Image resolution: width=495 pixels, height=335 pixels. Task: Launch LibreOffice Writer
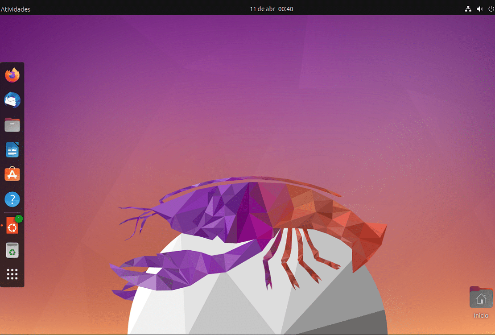point(12,150)
